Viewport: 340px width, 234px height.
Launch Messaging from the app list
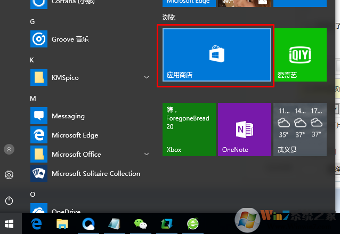pyautogui.click(x=68, y=116)
